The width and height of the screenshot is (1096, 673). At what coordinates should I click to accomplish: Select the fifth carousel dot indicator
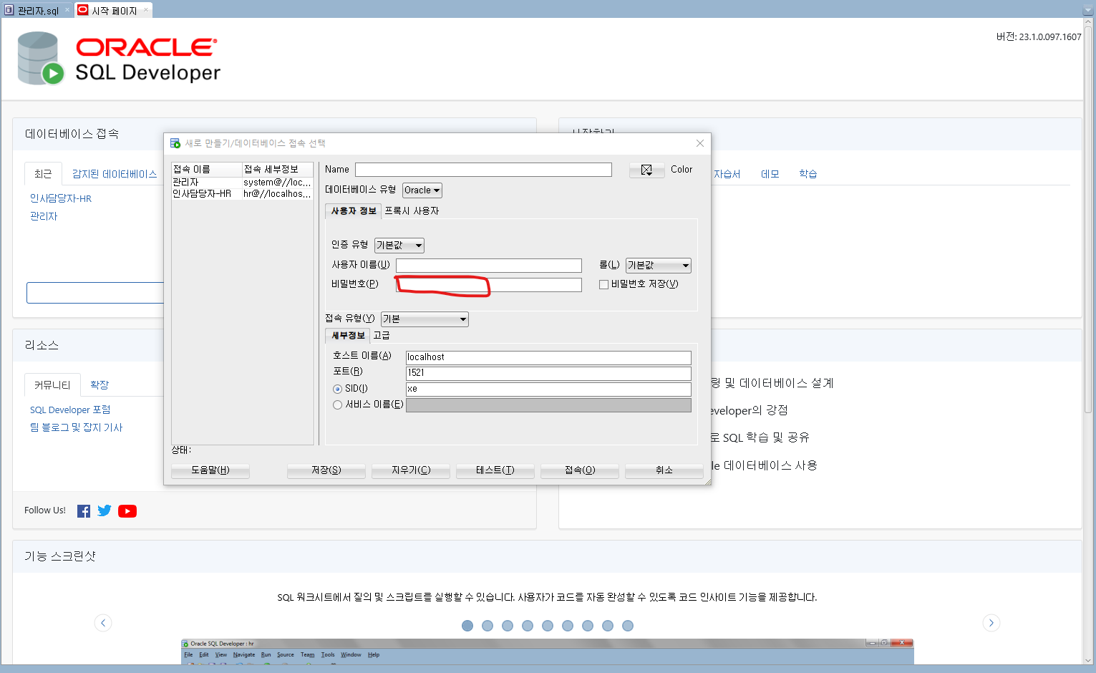[x=548, y=626]
